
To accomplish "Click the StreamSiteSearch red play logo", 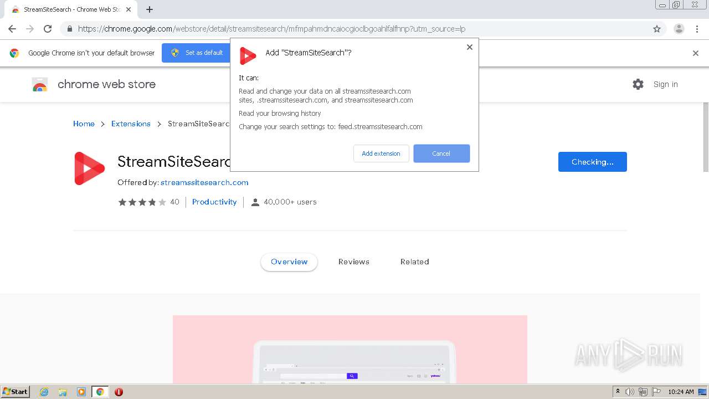I will (x=89, y=168).
